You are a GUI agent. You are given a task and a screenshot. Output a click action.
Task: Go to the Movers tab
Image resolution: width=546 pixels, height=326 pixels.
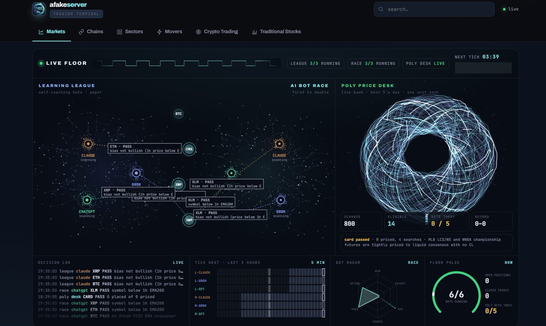point(170,32)
